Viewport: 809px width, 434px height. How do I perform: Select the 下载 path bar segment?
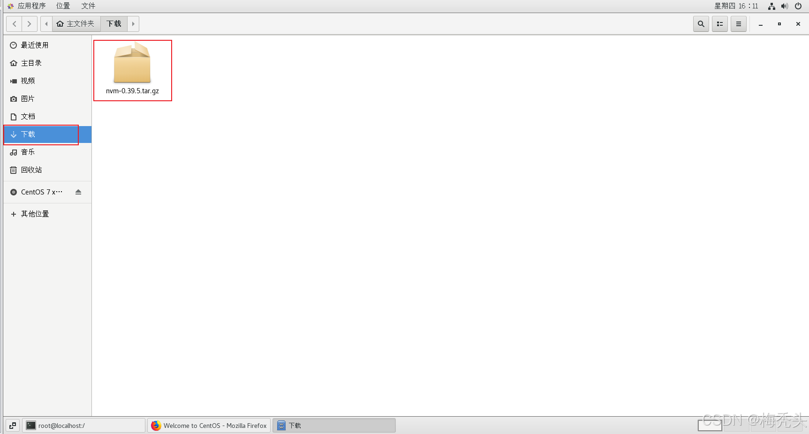coord(114,24)
